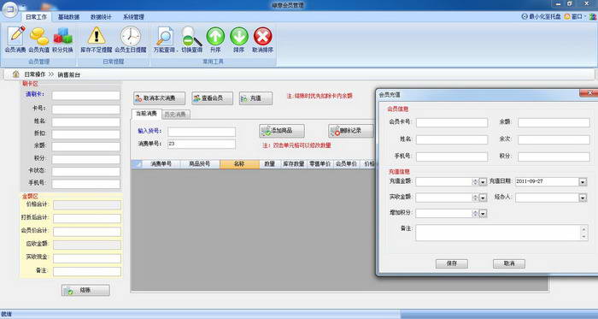Click the 打折后合计 field
Viewport: 598px width, 319px height.
coord(87,219)
